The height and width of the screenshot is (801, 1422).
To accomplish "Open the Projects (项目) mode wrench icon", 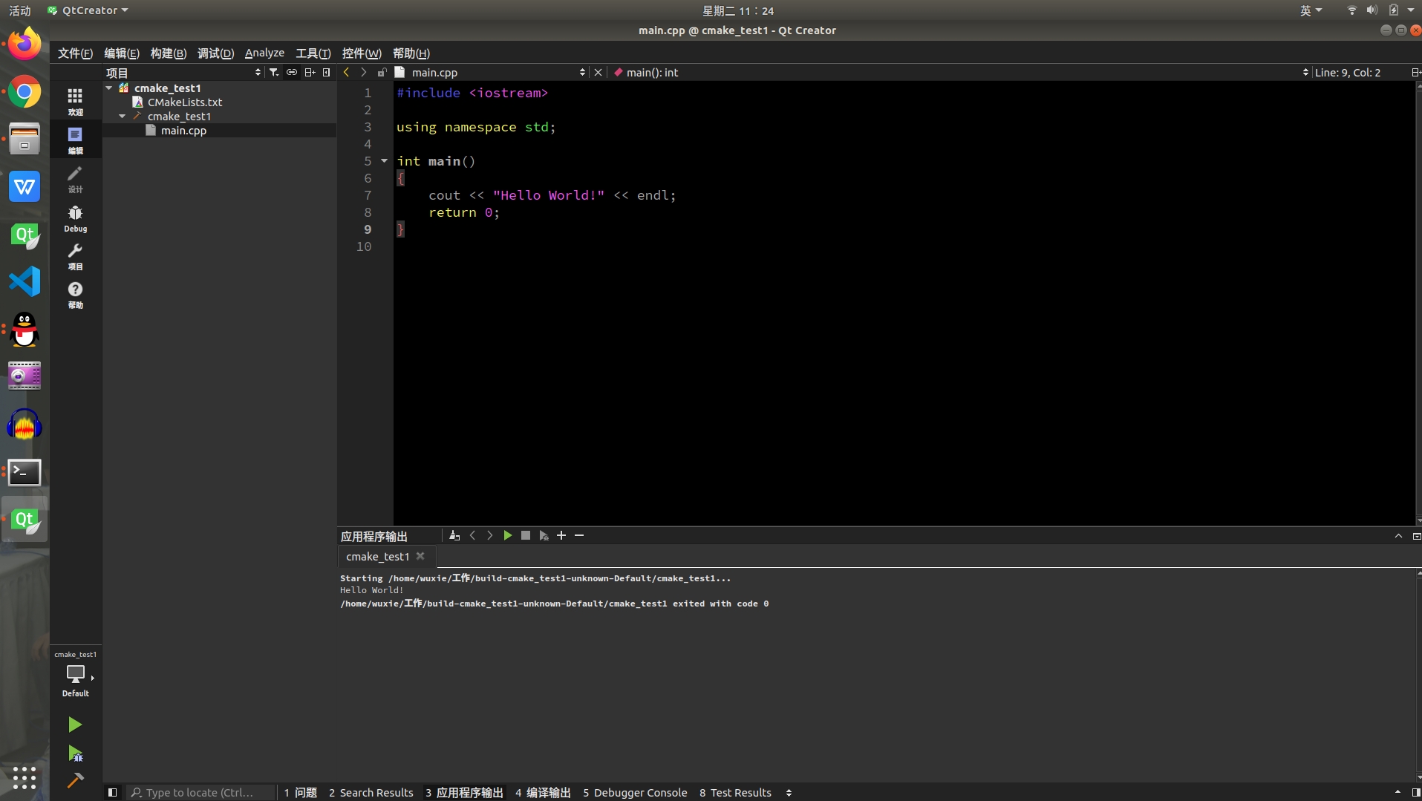I will tap(74, 256).
